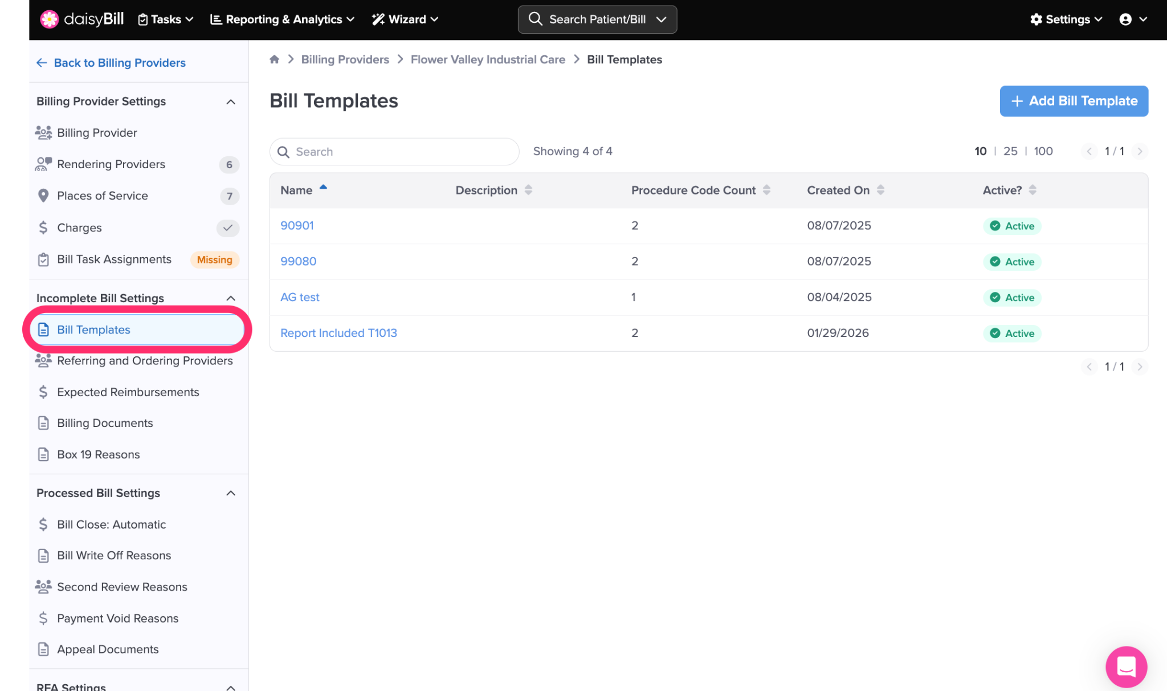Open the chat support bubble
This screenshot has height=691, width=1167.
point(1126,666)
